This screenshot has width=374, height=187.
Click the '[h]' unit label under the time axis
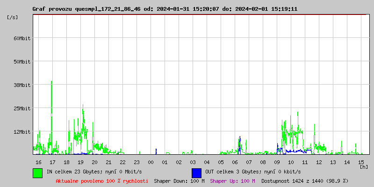[364, 166]
